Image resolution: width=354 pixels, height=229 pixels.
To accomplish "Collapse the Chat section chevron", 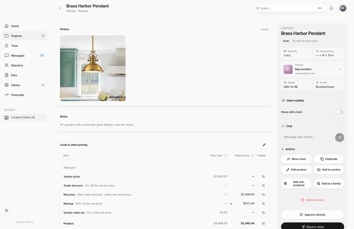I will [x=342, y=126].
